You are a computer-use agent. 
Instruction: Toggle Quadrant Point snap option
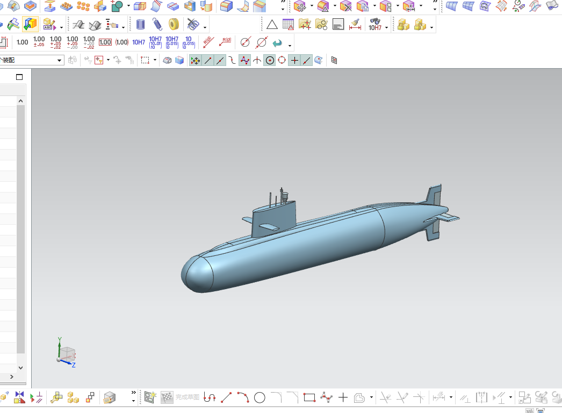click(x=282, y=61)
